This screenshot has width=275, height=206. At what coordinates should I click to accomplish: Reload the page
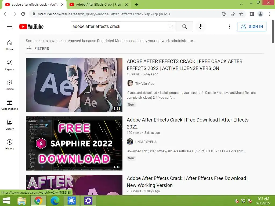click(x=23, y=14)
